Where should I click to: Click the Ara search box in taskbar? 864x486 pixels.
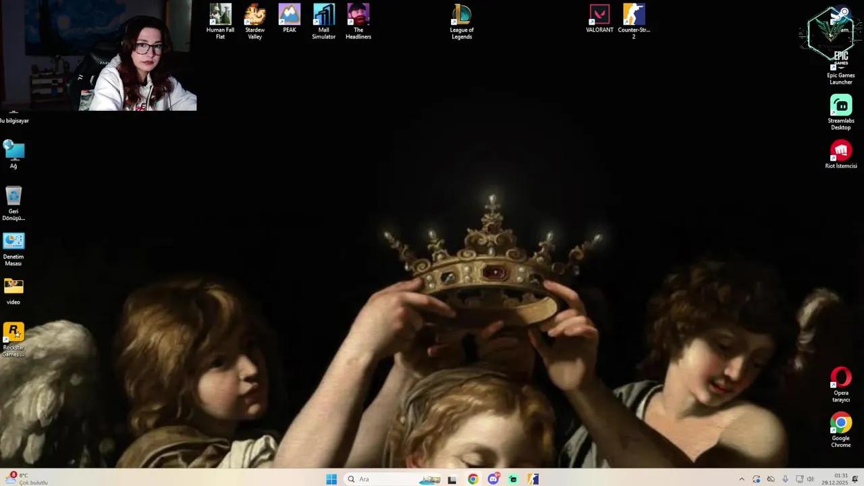pos(378,479)
